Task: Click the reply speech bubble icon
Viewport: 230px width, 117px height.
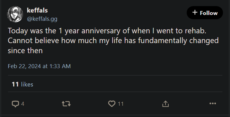Action: (15, 104)
